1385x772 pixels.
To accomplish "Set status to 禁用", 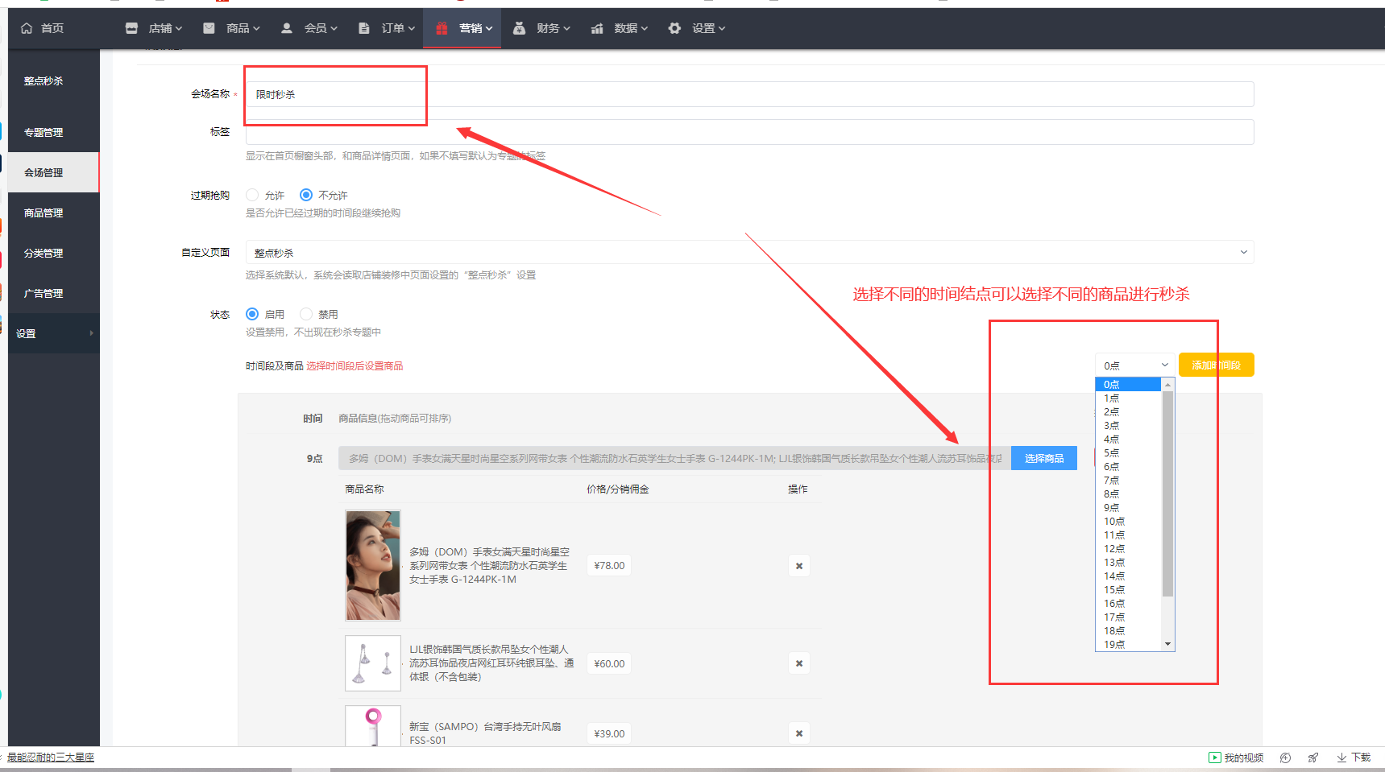I will point(306,314).
